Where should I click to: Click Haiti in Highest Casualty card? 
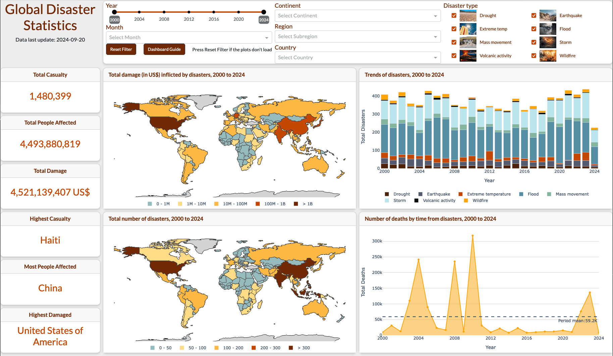click(x=50, y=240)
